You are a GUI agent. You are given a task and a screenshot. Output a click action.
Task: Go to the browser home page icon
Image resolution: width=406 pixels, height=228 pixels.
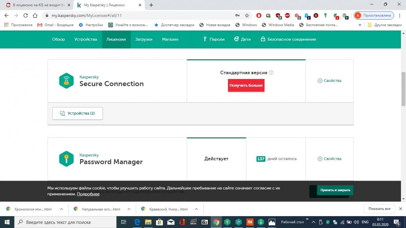tap(35, 15)
